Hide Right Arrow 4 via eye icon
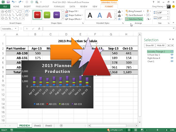176x132 pixels. (172, 58)
